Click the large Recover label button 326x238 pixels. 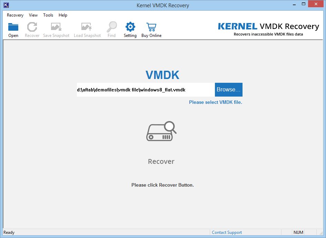(161, 161)
